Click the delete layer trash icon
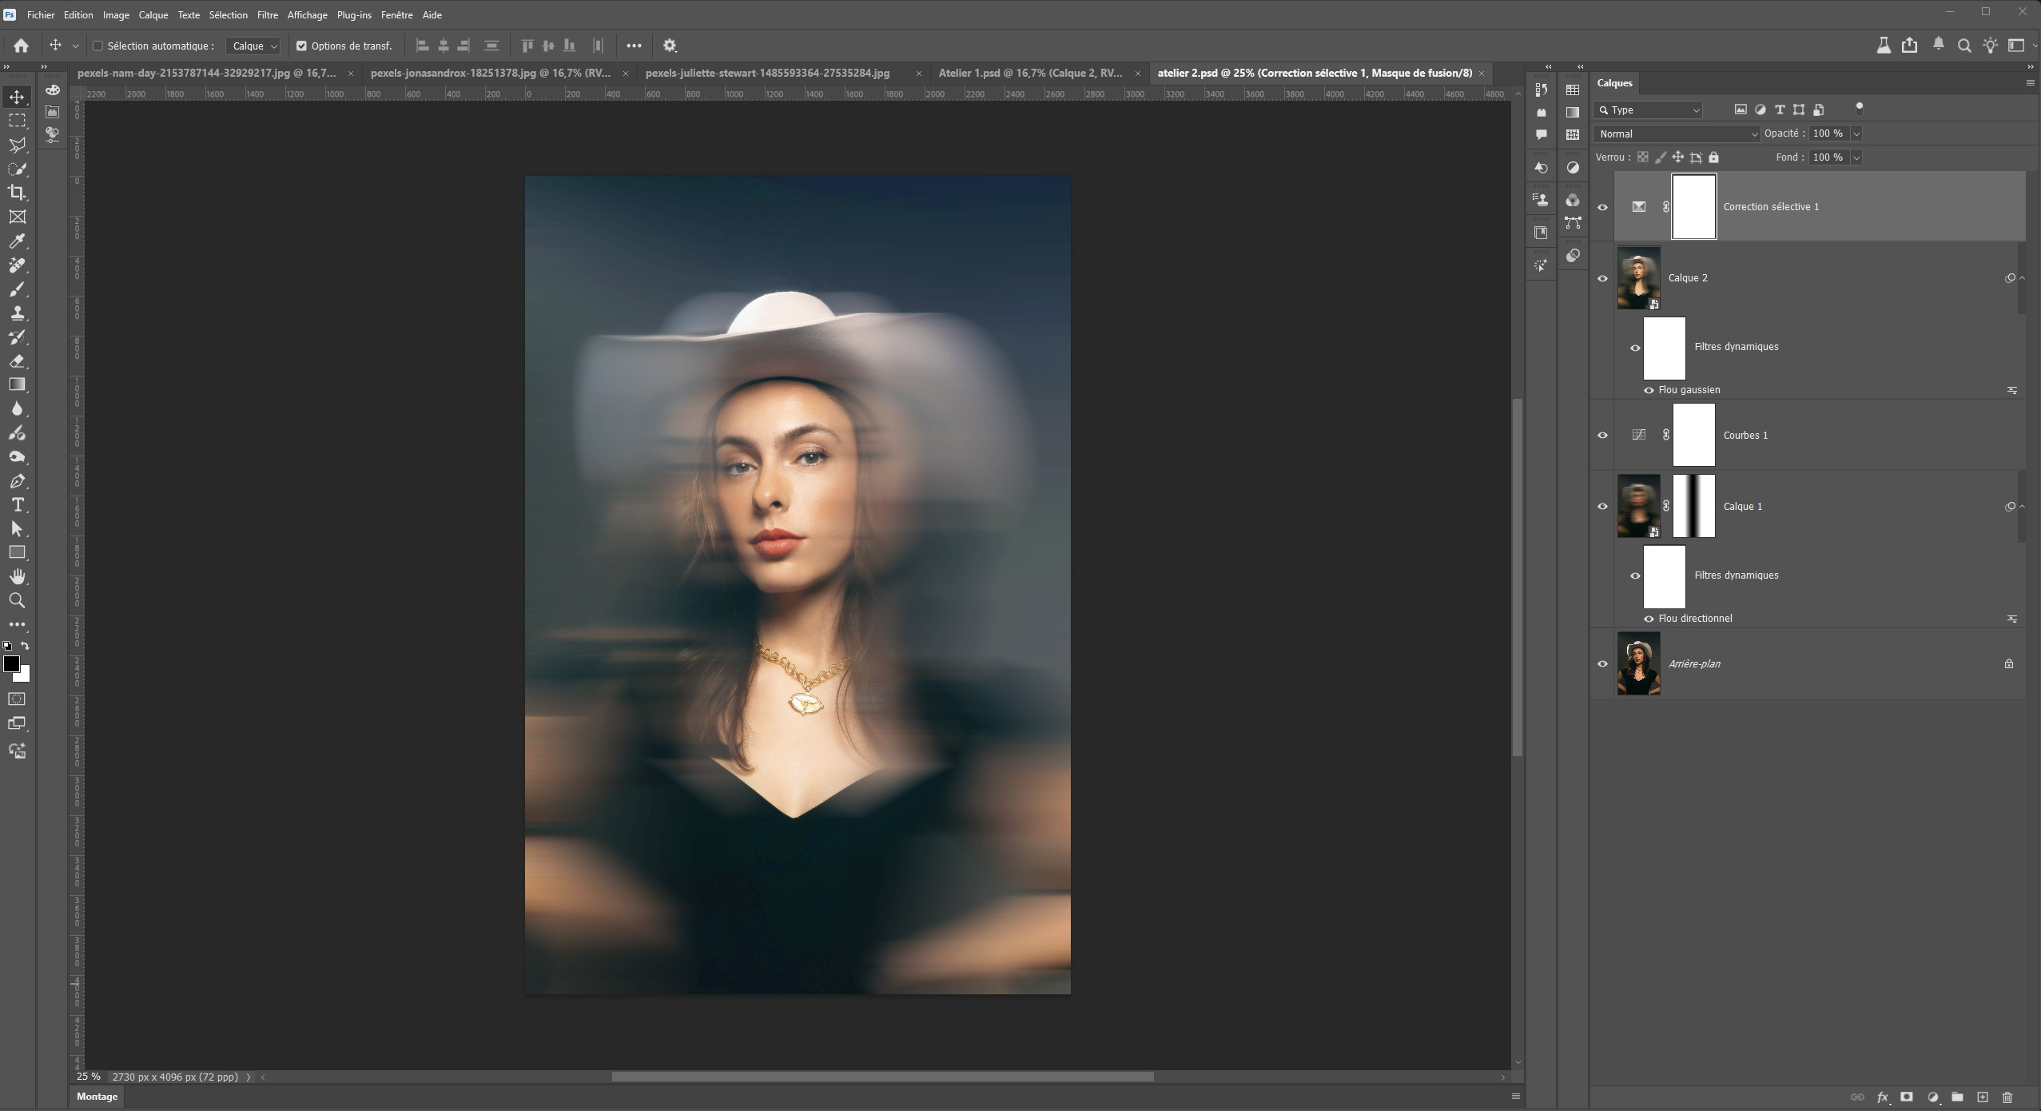2041x1111 pixels. pos(2007,1097)
